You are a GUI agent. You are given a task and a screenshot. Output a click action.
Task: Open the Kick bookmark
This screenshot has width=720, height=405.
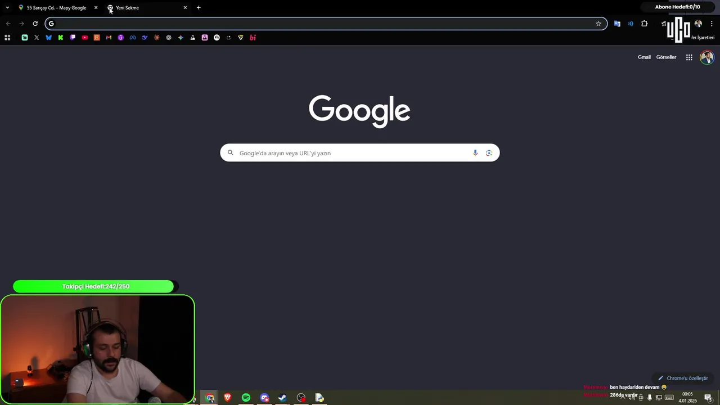pyautogui.click(x=61, y=38)
